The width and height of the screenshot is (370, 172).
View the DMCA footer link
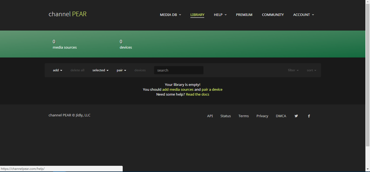281,116
